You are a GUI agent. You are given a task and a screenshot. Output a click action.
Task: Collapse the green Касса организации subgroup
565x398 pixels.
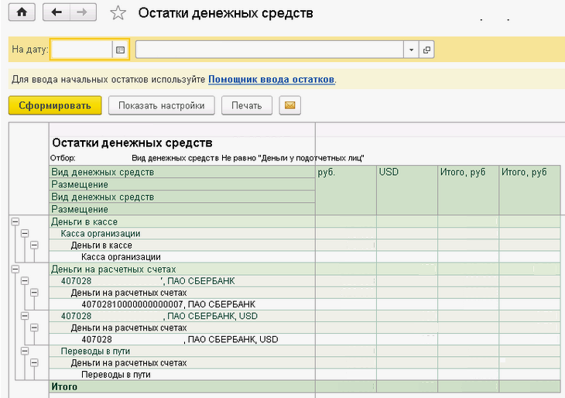pos(25,234)
